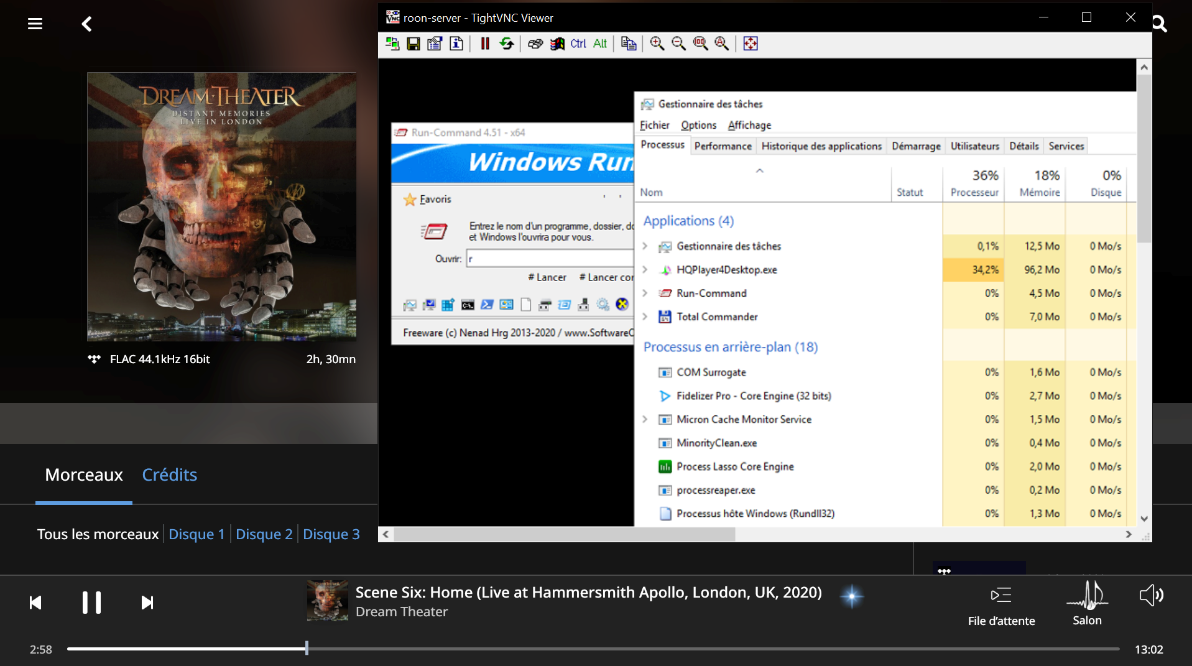The height and width of the screenshot is (666, 1192).
Task: Open TightVNC connection options icon
Action: point(435,44)
